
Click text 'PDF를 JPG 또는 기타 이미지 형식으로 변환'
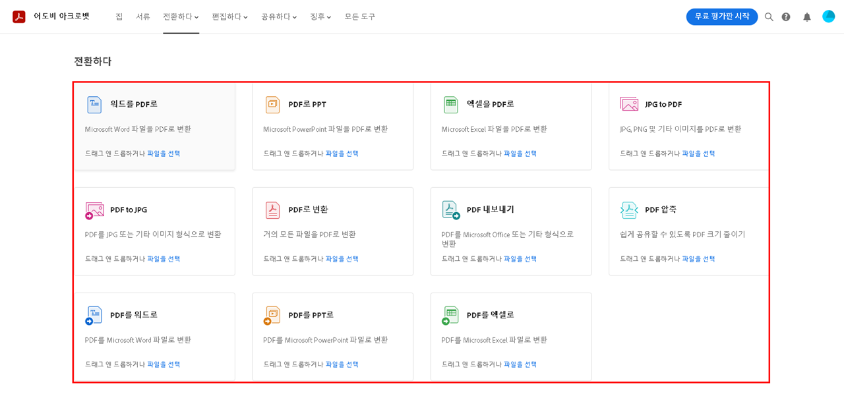click(153, 235)
